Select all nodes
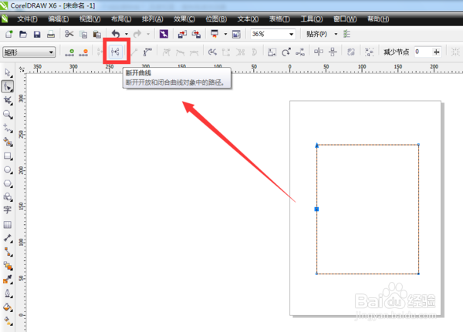Viewport: 463px width, 332px height. [x=369, y=52]
